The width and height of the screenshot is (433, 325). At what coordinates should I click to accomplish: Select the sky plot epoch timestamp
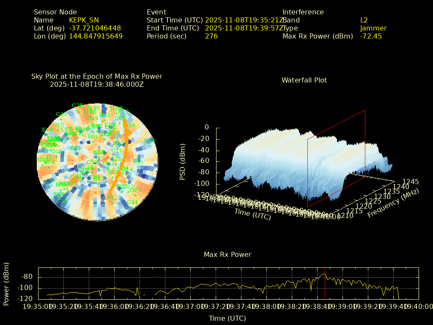click(x=96, y=84)
